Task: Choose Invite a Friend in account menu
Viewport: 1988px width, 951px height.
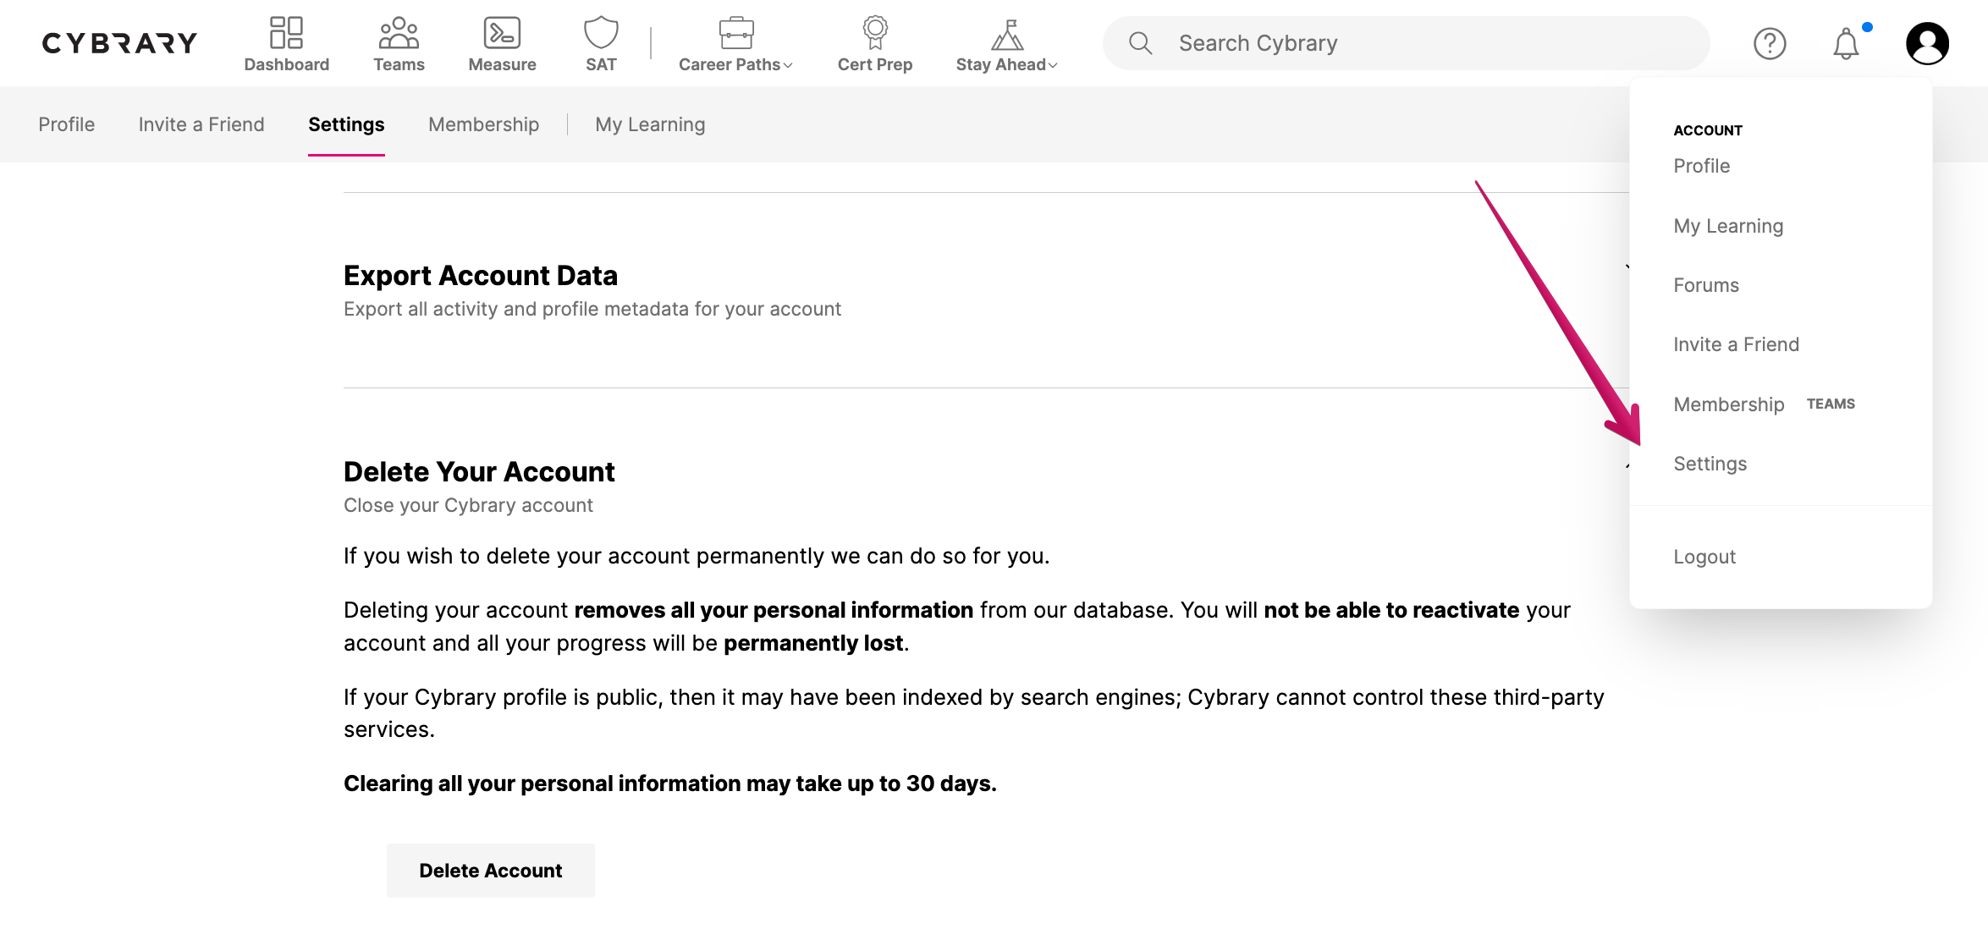Action: (x=1736, y=344)
